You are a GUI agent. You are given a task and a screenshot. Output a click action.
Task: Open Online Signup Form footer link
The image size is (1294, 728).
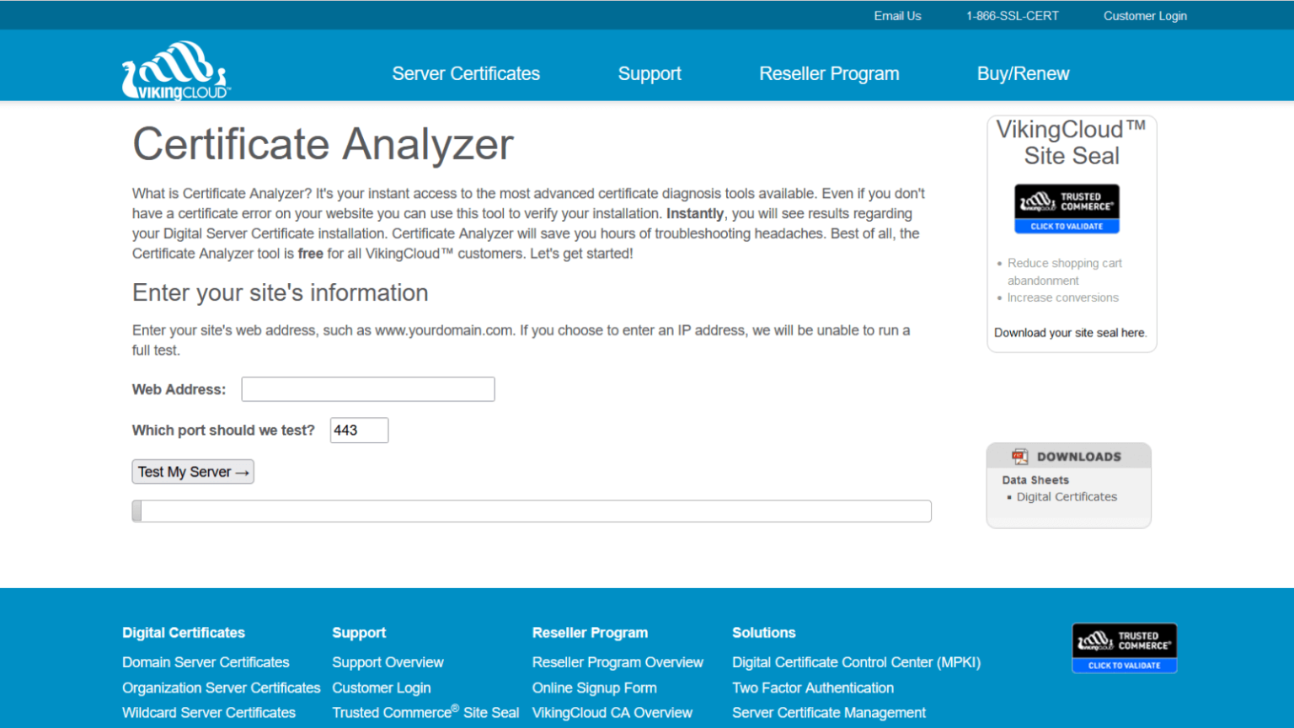594,688
